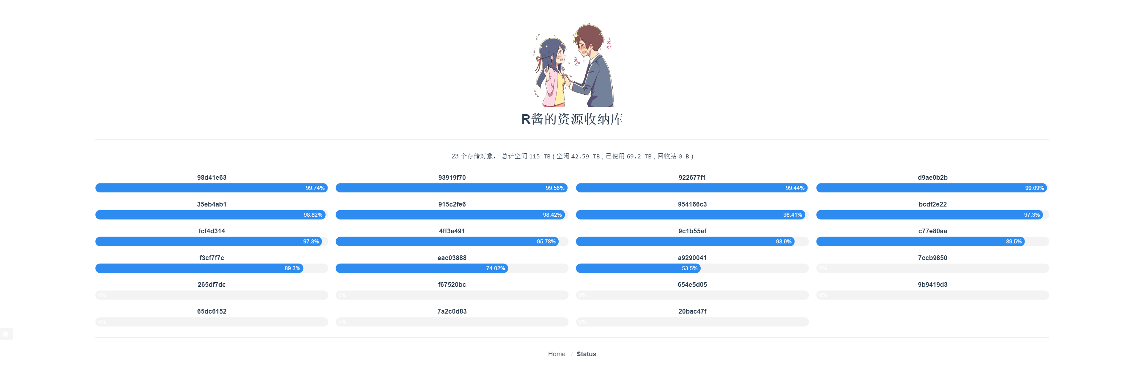Select the 35eb4ab1 progress bar
The width and height of the screenshot is (1147, 387).
tap(211, 214)
